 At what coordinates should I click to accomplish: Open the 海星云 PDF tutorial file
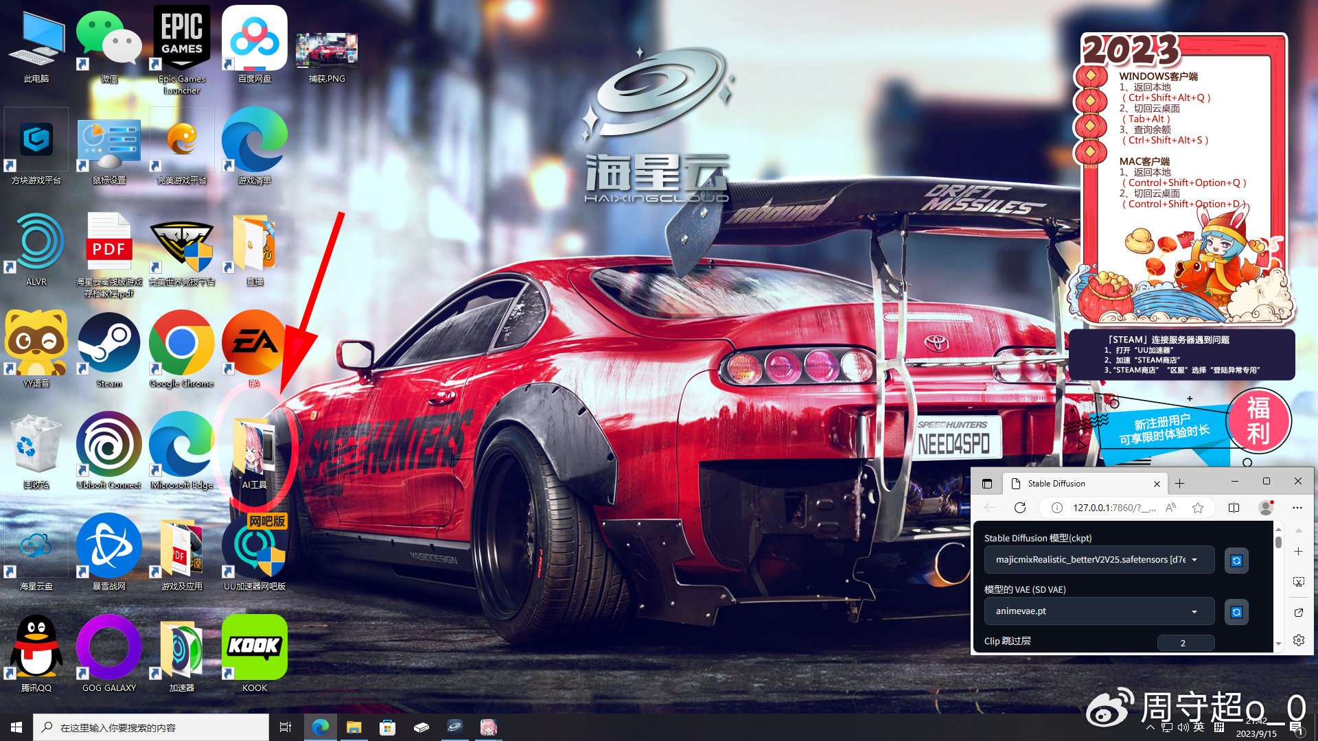pyautogui.click(x=109, y=254)
